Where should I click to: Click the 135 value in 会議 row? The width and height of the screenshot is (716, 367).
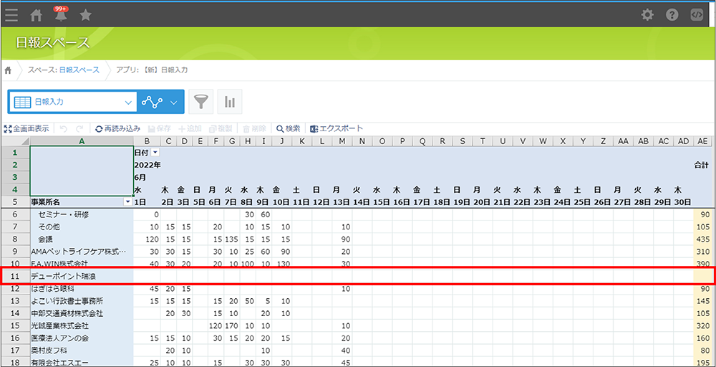pyautogui.click(x=232, y=239)
